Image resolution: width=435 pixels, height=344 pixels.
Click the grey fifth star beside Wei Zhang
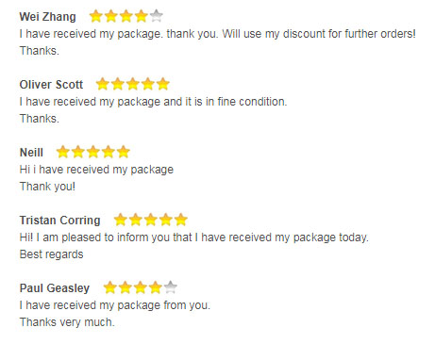(157, 16)
